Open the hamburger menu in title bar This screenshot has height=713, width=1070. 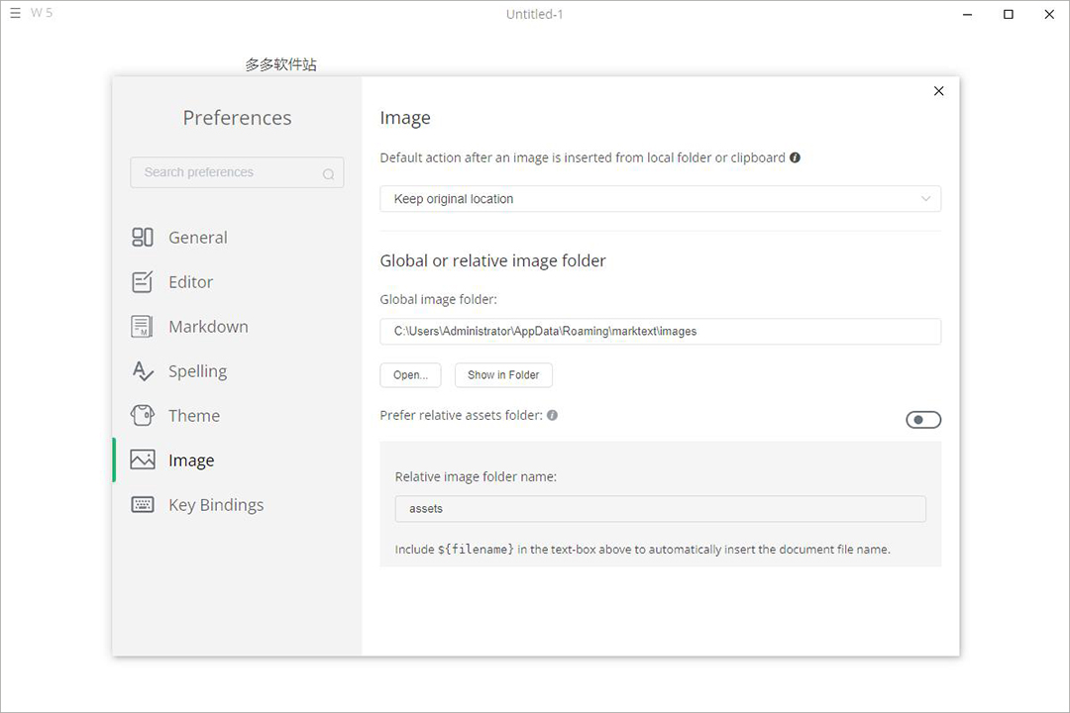click(x=15, y=14)
